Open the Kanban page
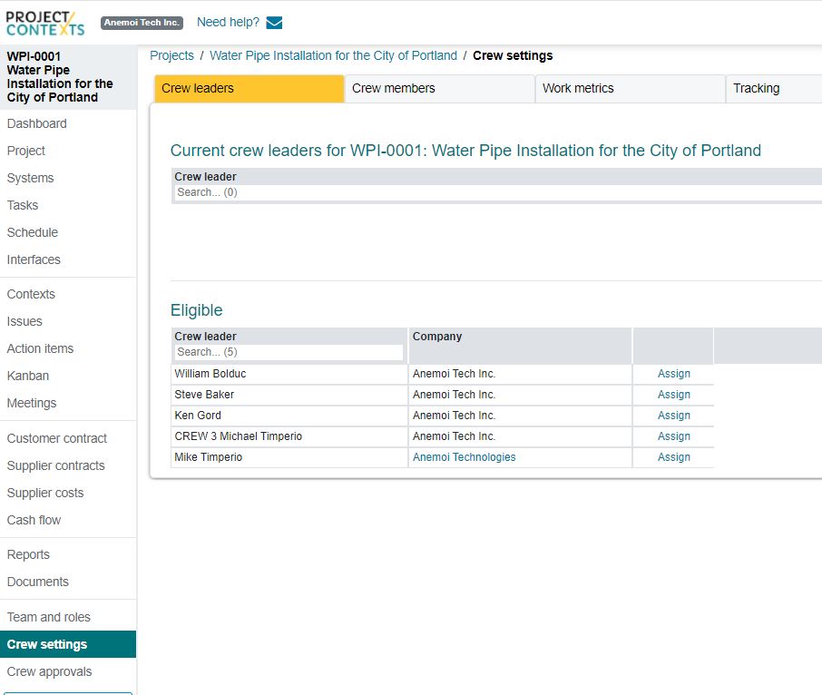 tap(28, 377)
